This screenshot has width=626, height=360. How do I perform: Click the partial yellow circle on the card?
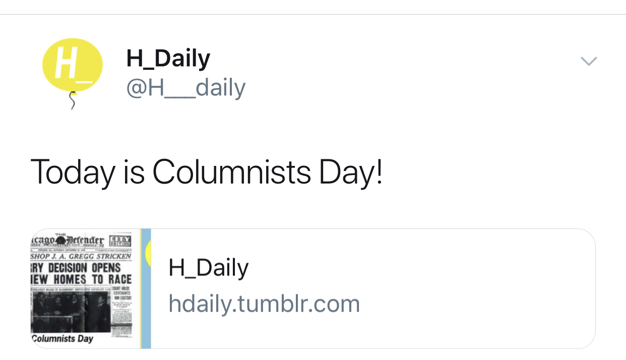148,252
